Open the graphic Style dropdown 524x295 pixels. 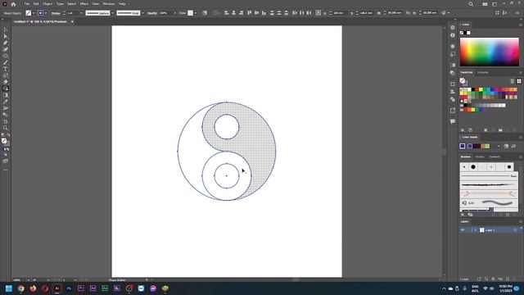coord(195,13)
